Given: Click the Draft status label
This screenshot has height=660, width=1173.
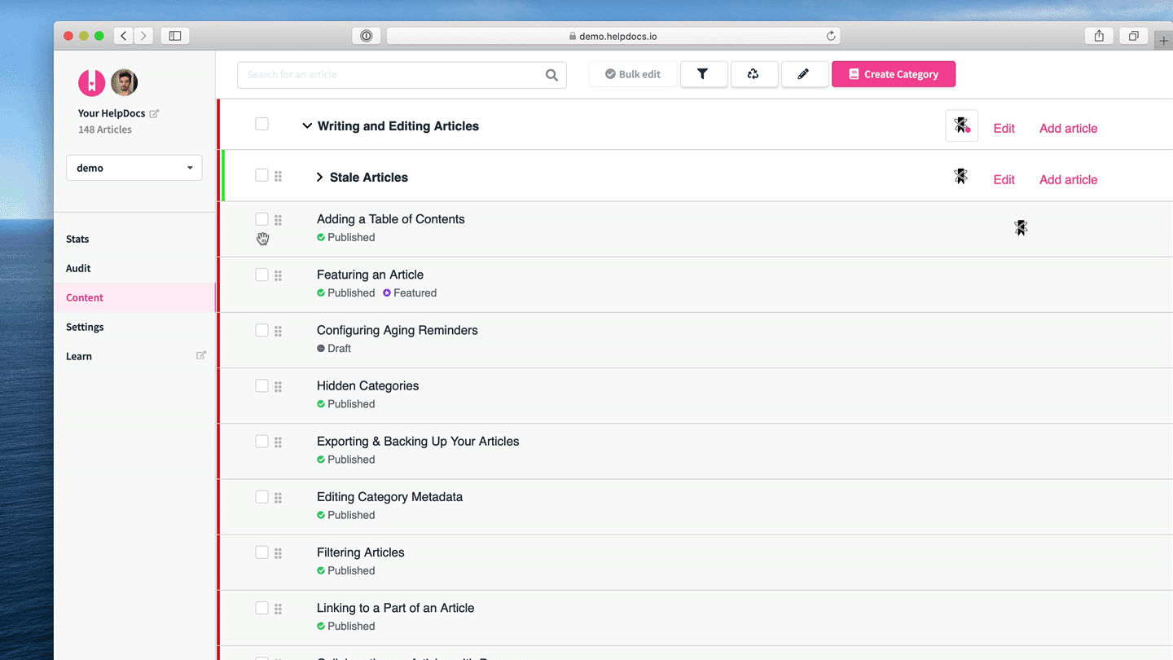Looking at the screenshot, I should [334, 348].
